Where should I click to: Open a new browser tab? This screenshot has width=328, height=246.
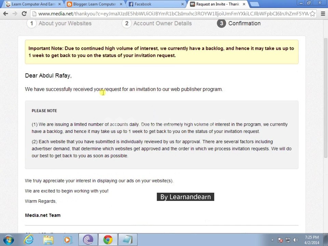(x=254, y=4)
